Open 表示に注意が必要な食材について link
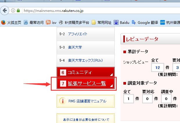 pyautogui.click(x=86, y=120)
